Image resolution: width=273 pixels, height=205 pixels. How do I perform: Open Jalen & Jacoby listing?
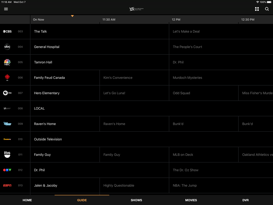[x=65, y=185]
